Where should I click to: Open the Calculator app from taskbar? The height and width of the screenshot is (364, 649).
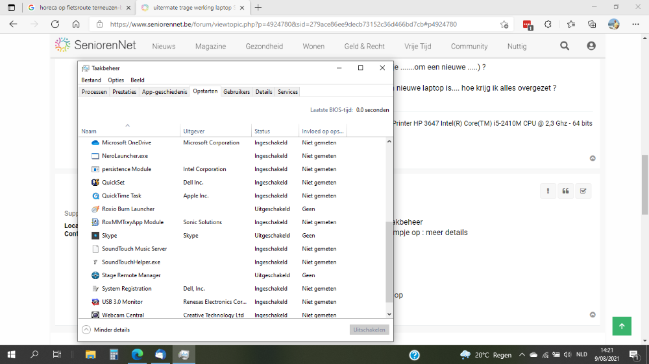[114, 354]
